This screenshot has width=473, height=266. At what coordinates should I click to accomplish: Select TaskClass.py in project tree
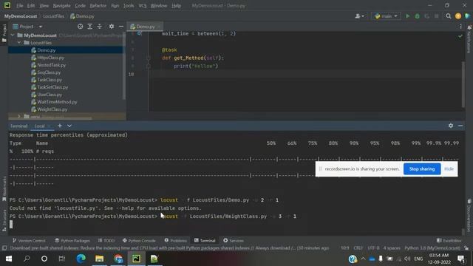(50, 80)
